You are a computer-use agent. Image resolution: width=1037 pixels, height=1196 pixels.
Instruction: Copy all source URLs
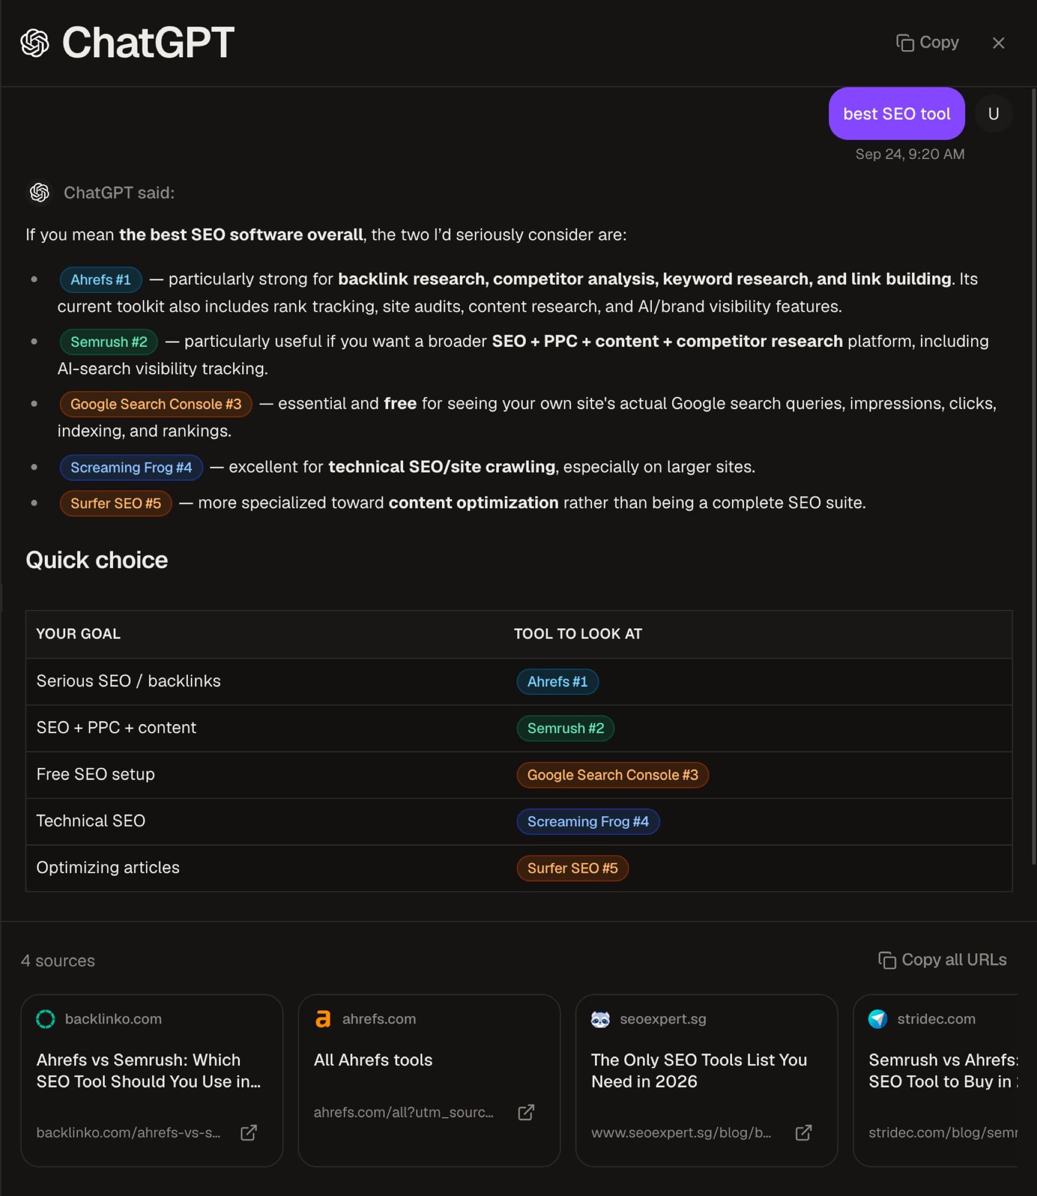942,960
